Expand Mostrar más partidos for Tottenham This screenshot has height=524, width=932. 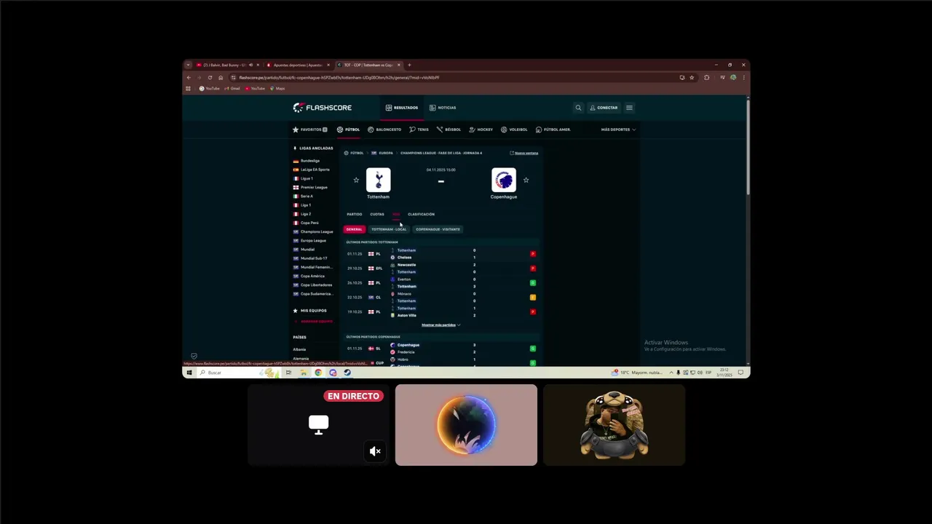[441, 325]
